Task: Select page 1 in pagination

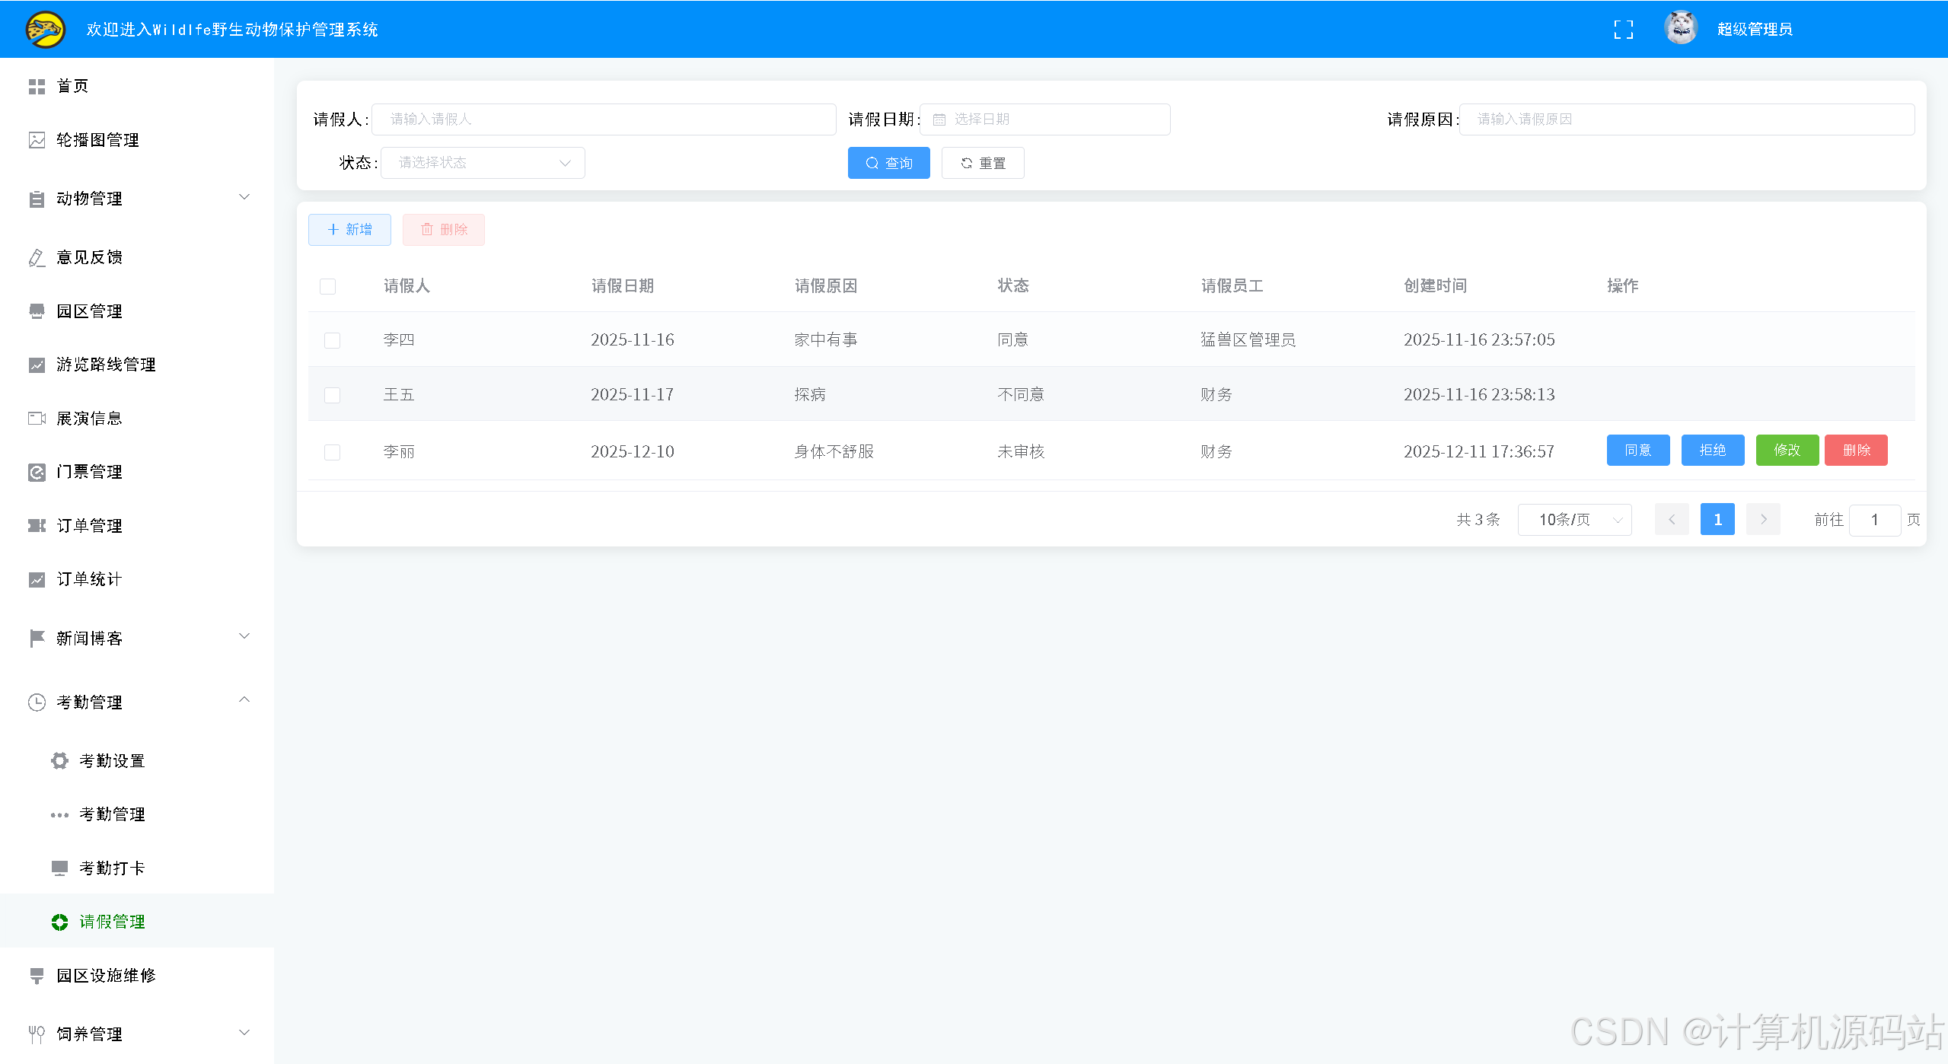Action: (1717, 520)
